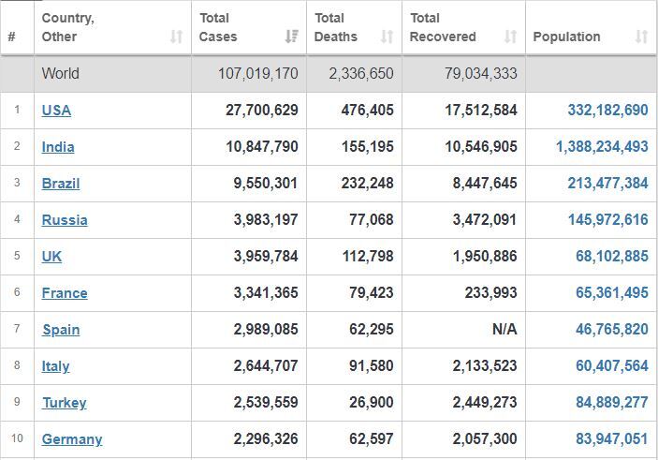Screen dimensions: 658x460
Task: Select India recovered 10,546,905
Action: [480, 146]
